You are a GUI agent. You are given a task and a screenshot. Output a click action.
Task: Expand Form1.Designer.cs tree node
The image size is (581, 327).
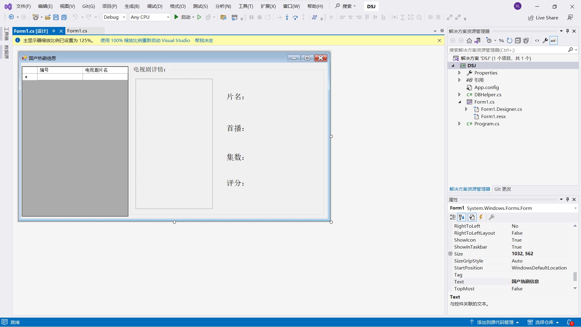click(x=466, y=109)
